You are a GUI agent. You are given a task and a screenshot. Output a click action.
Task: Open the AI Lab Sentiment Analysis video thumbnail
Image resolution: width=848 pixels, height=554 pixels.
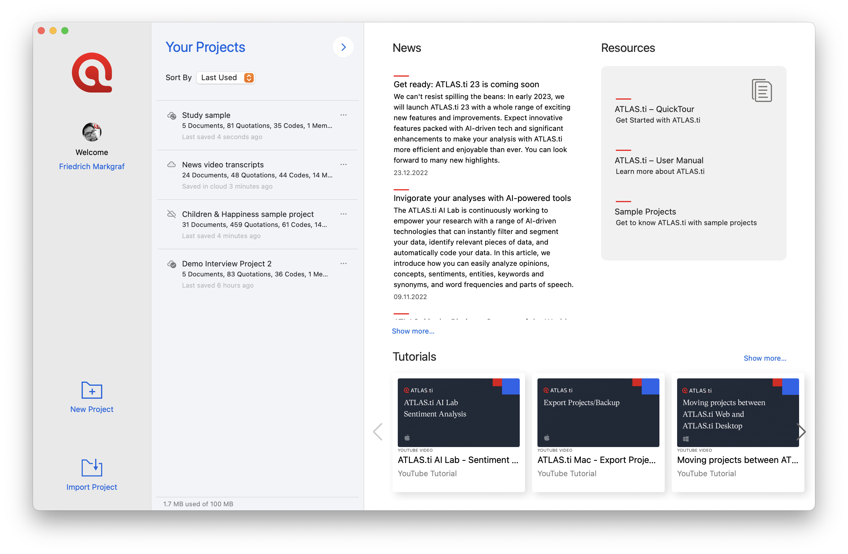458,412
